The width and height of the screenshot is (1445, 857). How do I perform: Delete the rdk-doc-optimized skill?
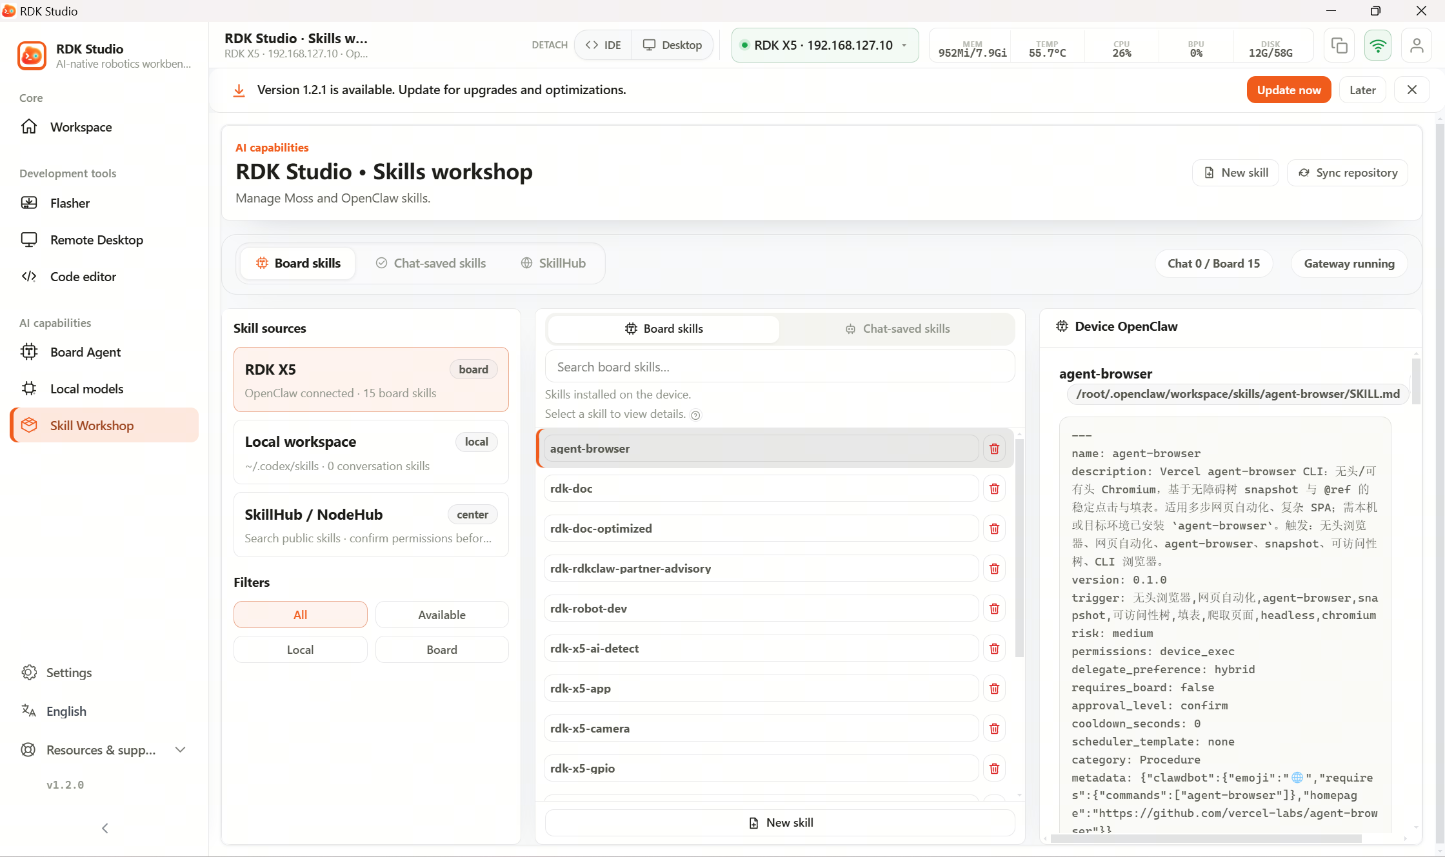click(994, 529)
